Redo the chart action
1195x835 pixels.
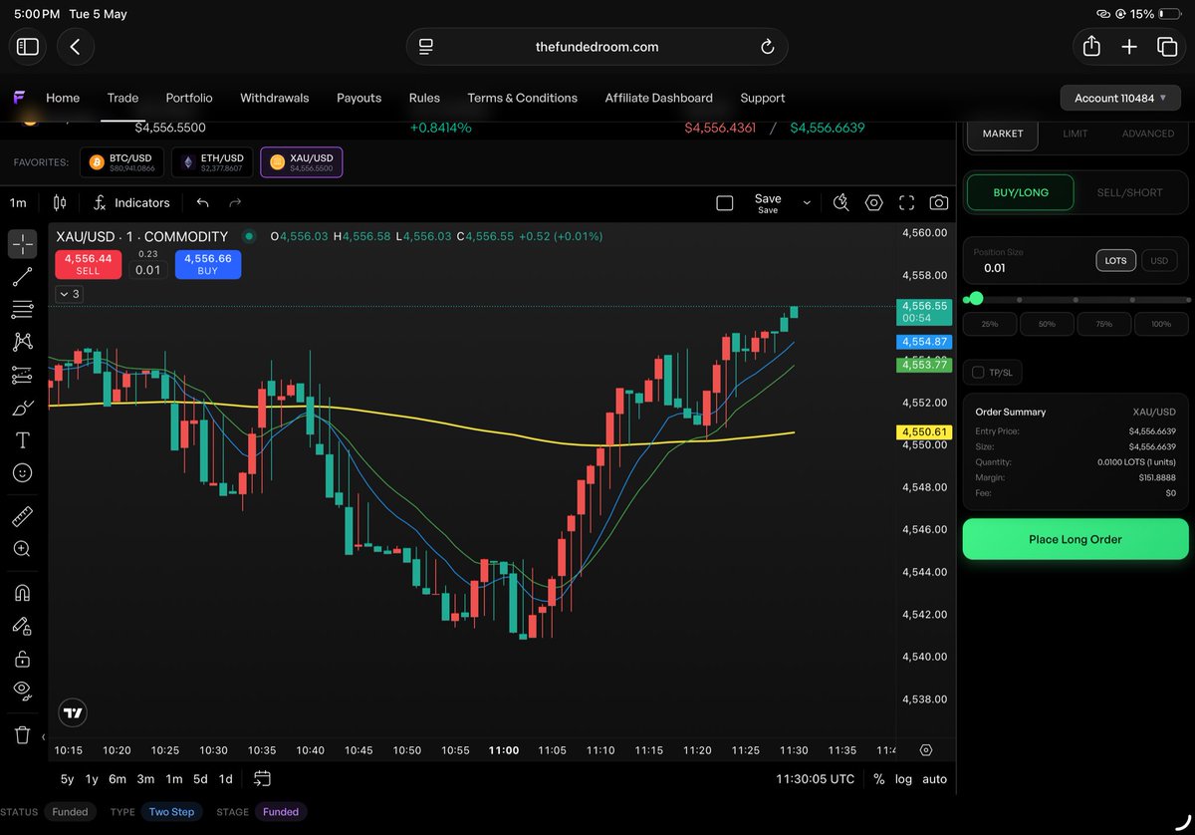coord(235,202)
